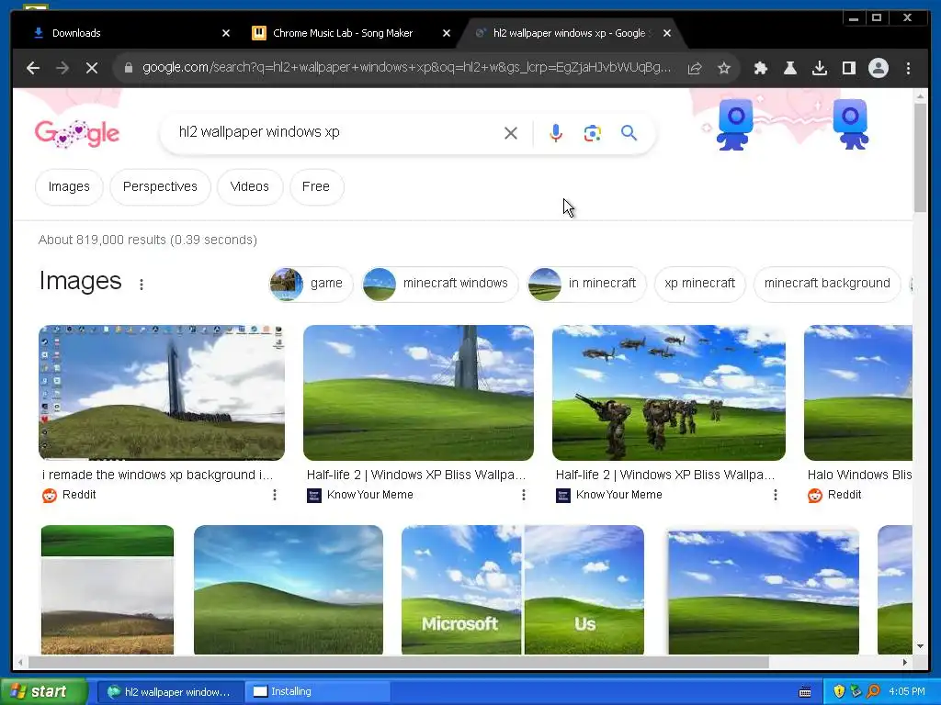The image size is (941, 705).
Task: Clear the search box text
Action: tap(511, 133)
